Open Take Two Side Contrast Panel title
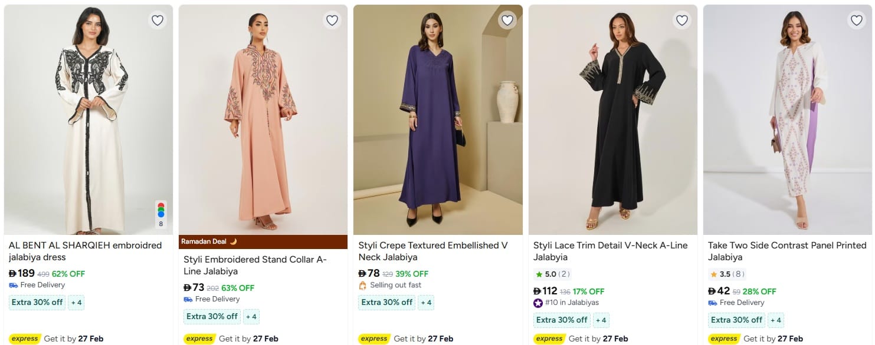This screenshot has height=345, width=875. 787,251
